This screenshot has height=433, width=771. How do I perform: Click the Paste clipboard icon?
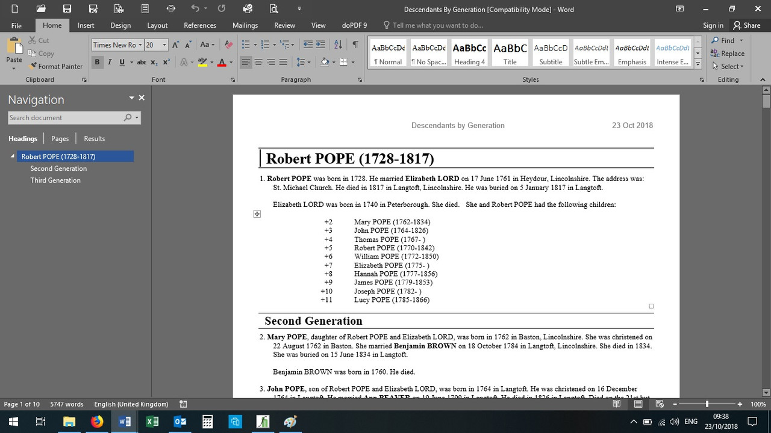click(x=14, y=46)
